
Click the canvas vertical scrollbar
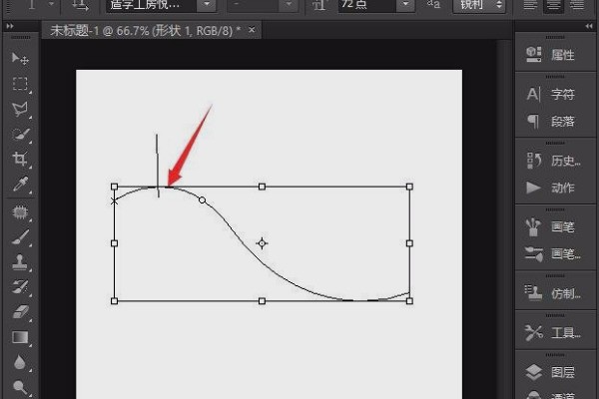[504, 217]
